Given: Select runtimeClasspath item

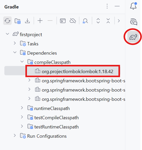Looking at the screenshot, I should (x=52, y=108).
